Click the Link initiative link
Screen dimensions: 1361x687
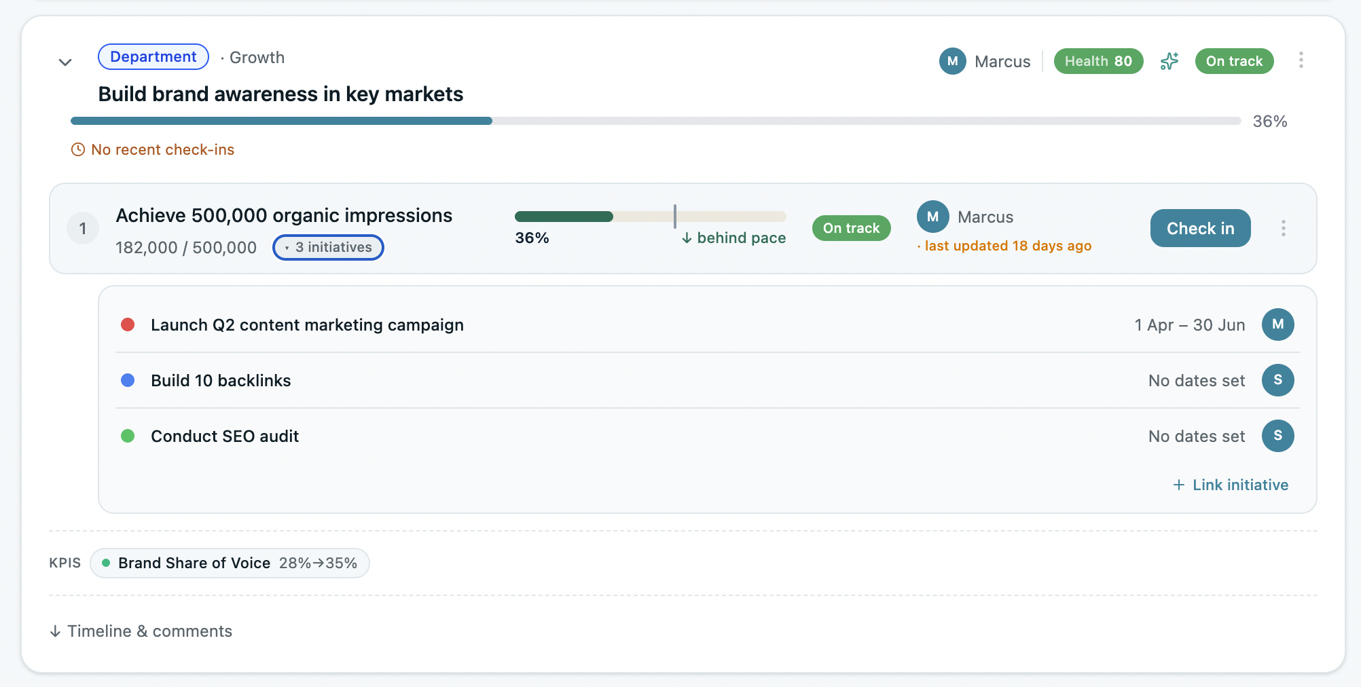point(1231,485)
